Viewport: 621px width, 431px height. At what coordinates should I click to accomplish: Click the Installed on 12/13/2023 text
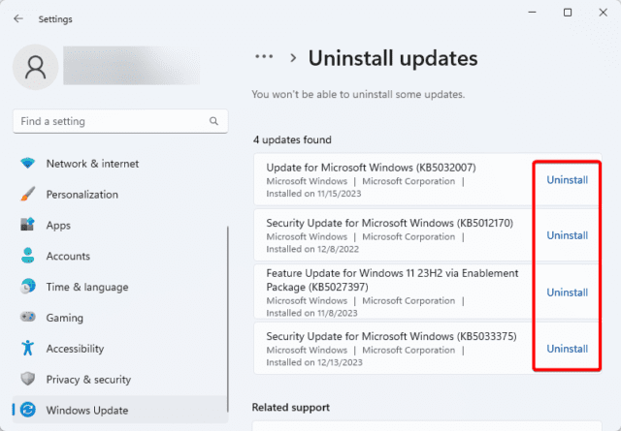point(314,362)
